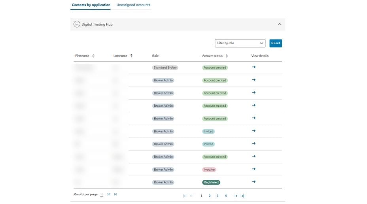Image resolution: width=367 pixels, height=204 pixels.
Task: Go to next results page
Action: (x=235, y=196)
